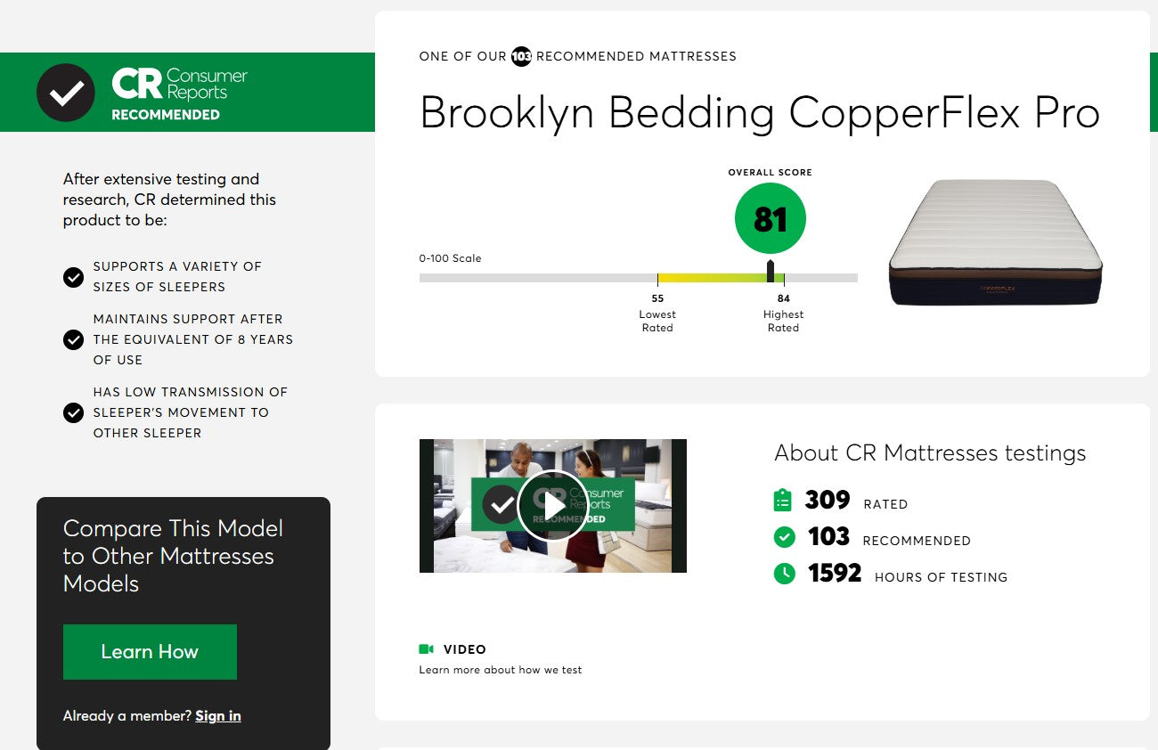Click the checkmark next to Has Low Transmission
Screen dimensions: 1158x750
coord(74,412)
